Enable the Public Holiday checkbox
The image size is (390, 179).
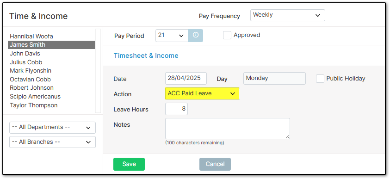[320, 79]
